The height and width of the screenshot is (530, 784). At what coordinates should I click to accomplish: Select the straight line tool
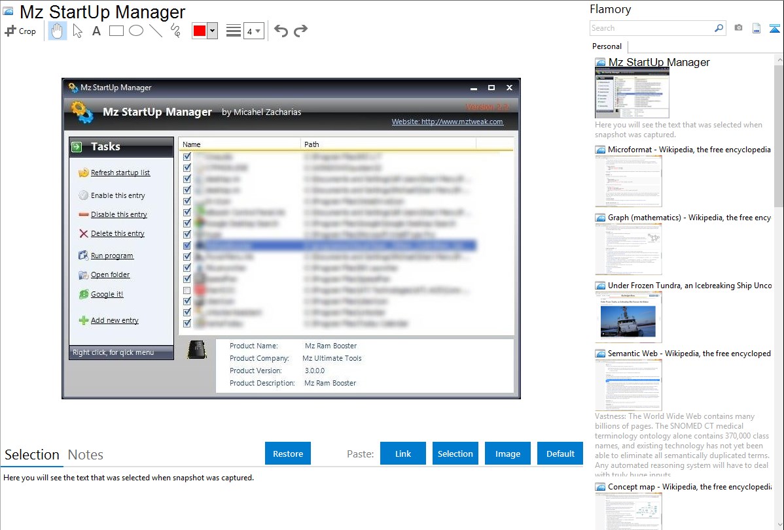tap(156, 31)
